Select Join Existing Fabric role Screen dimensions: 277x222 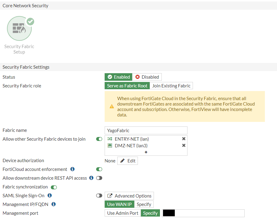(x=171, y=86)
